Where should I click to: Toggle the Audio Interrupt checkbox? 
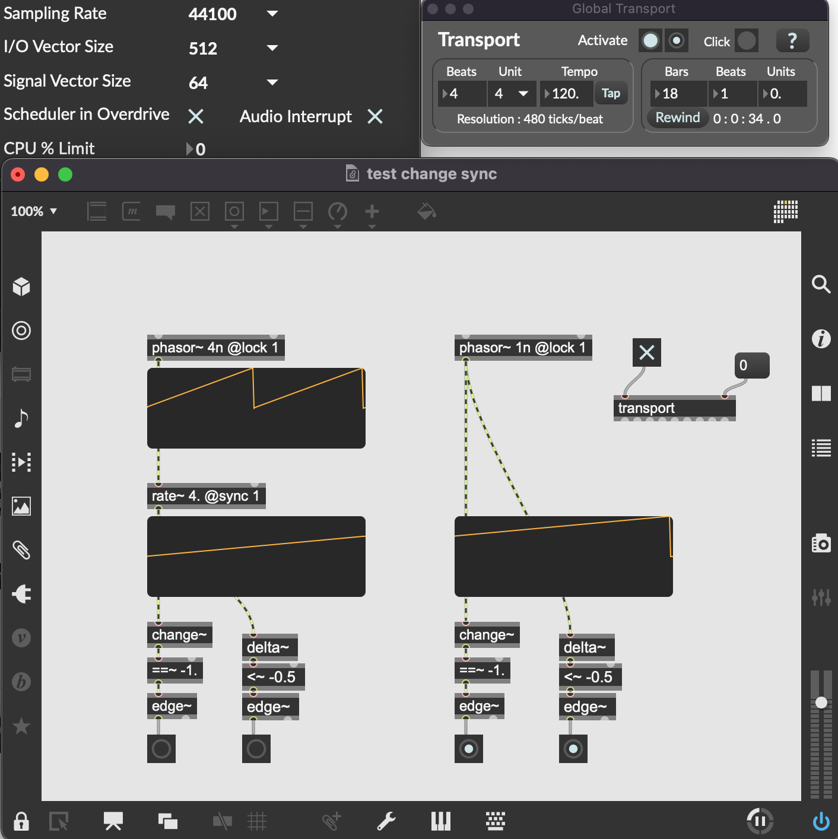375,116
